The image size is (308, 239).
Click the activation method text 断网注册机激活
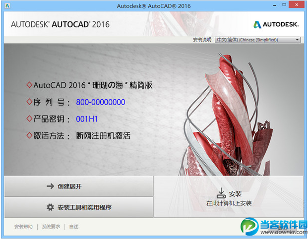103,136
